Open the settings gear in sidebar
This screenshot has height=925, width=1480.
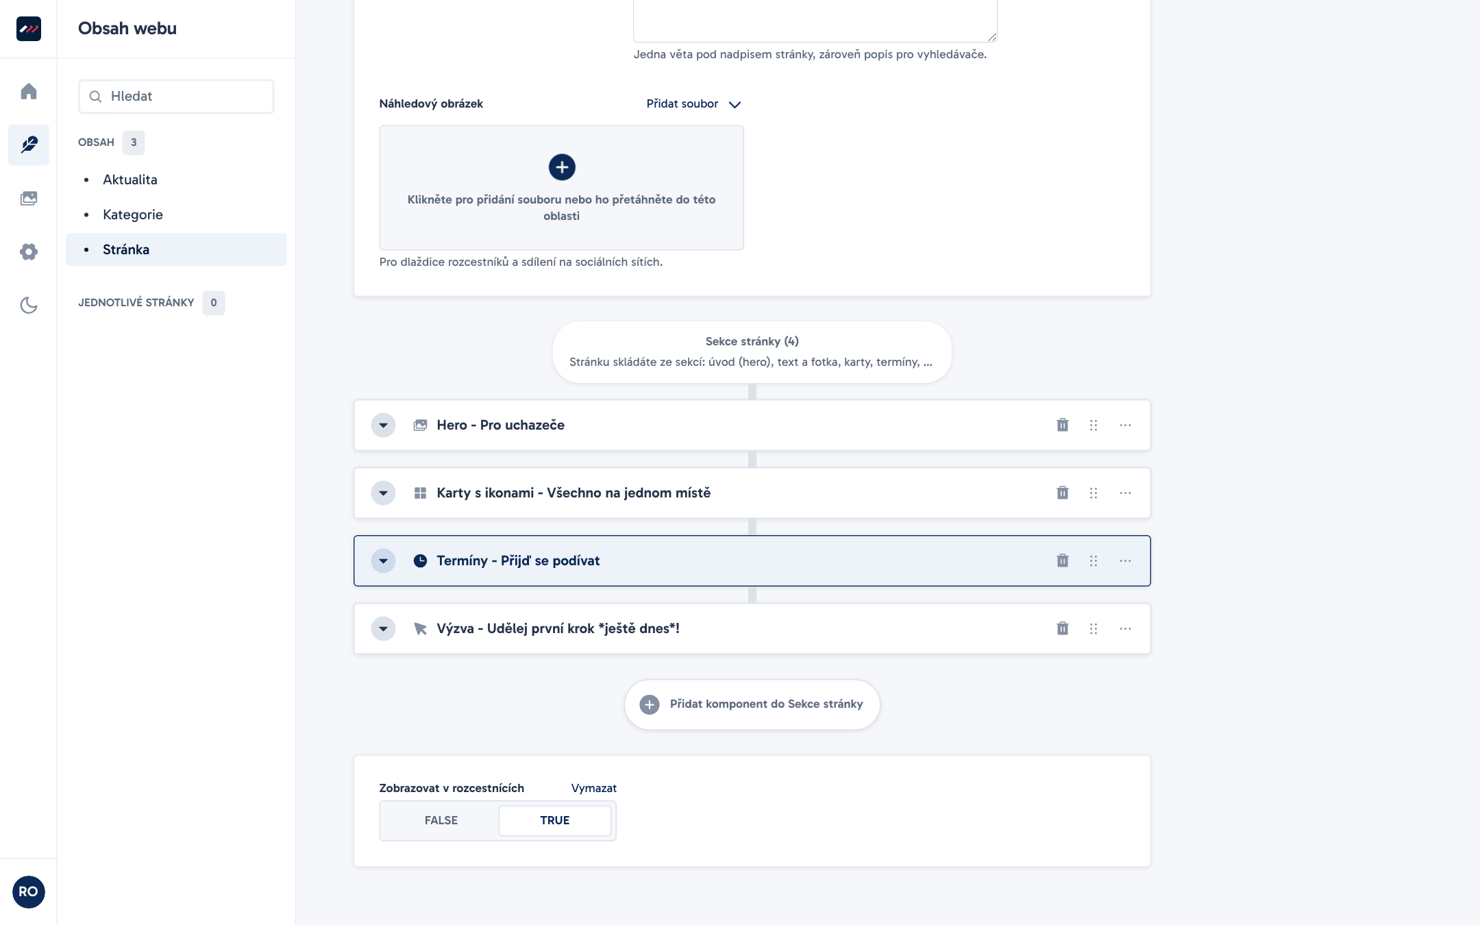pos(29,251)
